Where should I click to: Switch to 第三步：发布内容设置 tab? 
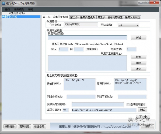pyautogui.click(x=110, y=17)
